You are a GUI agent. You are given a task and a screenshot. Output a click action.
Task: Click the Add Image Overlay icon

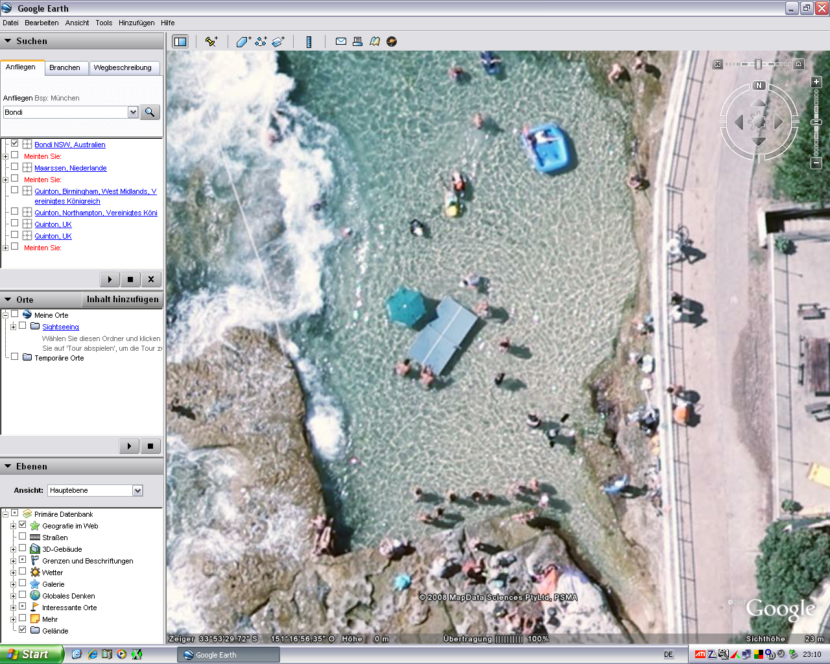(278, 41)
